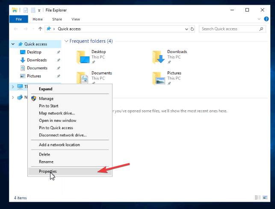Switch to Large icons view in status bar
Image resolution: width=275 pixels, height=209 pixels.
(265, 197)
